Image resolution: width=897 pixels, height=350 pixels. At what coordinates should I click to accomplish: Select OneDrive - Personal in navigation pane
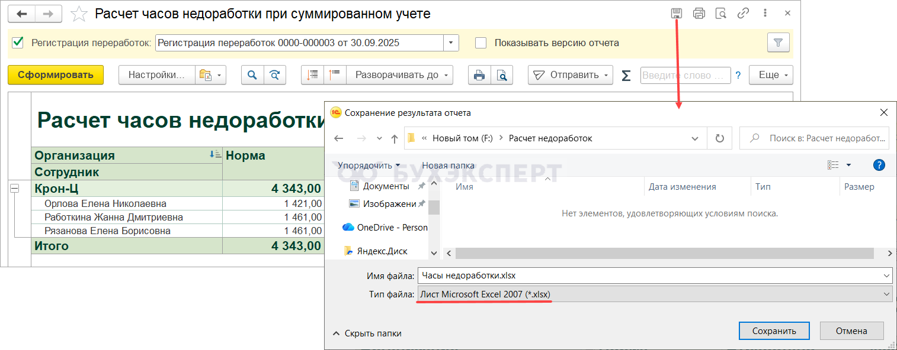385,227
